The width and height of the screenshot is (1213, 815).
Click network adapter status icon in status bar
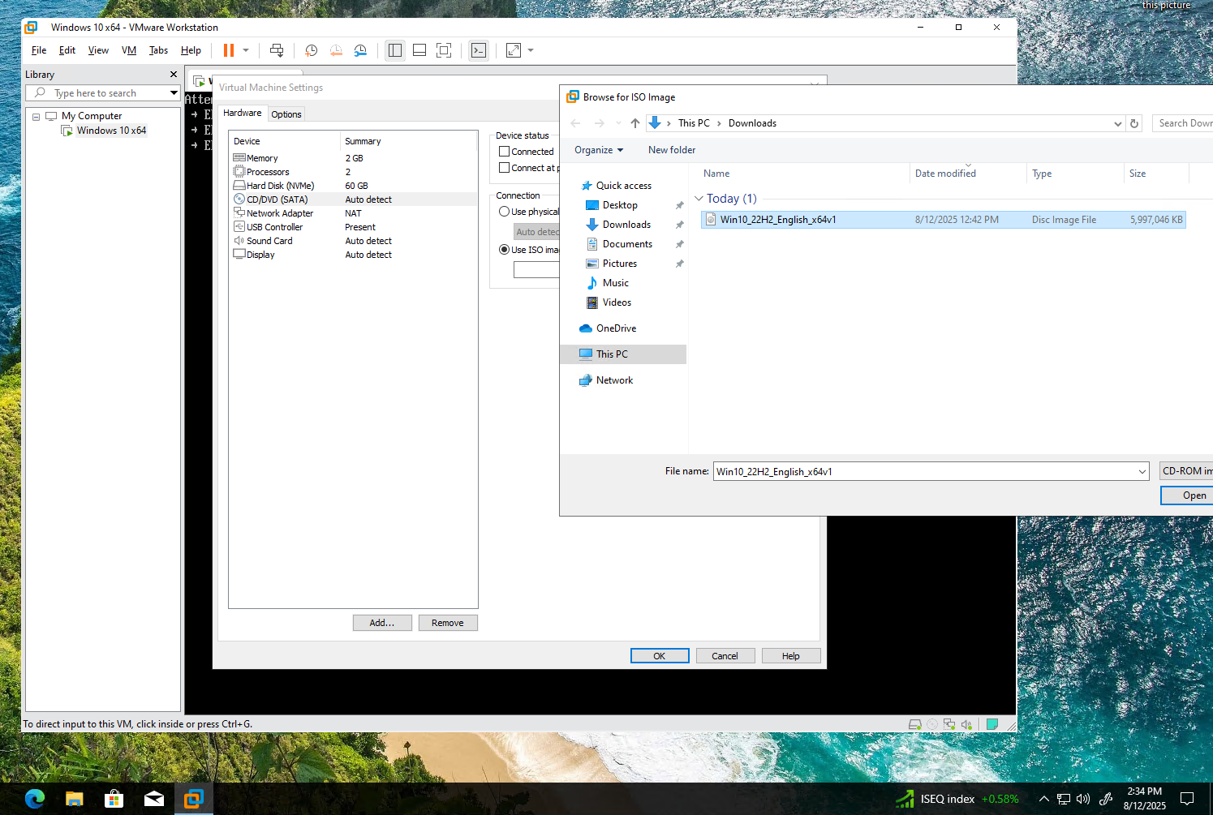point(949,724)
